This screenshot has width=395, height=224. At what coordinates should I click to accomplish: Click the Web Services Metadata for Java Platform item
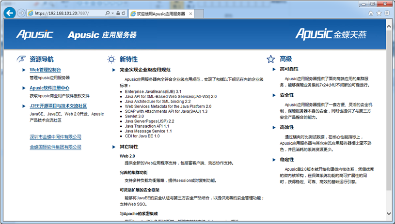(168, 106)
